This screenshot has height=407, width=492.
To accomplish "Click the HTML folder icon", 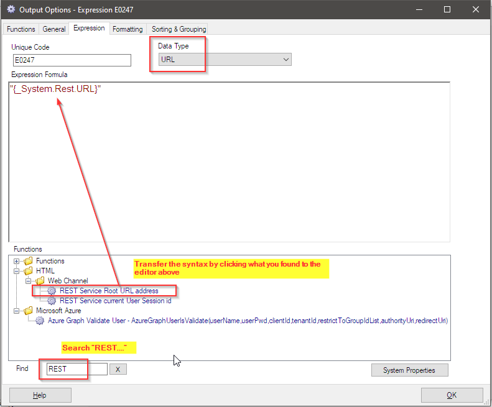I will pos(28,270).
